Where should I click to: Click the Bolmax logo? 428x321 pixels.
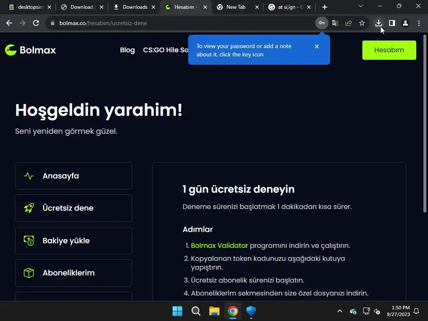coord(30,50)
